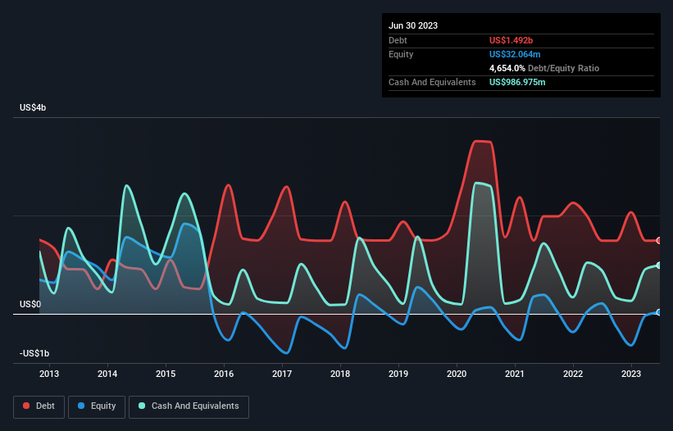Click the Equity label in tooltip
The width and height of the screenshot is (673, 431).
pyautogui.click(x=401, y=54)
